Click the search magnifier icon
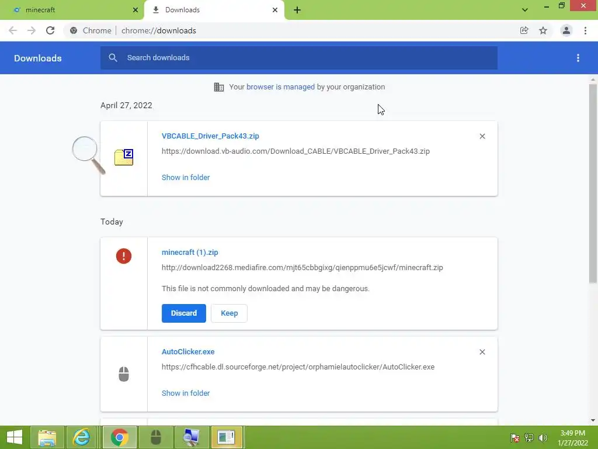598x449 pixels. (113, 58)
